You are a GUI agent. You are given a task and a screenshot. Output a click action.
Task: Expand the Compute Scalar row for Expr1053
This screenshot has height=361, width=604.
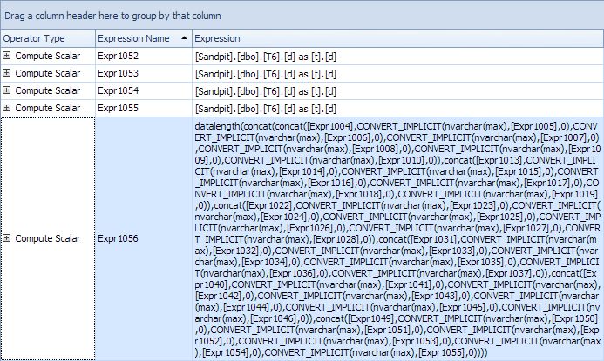click(x=7, y=73)
